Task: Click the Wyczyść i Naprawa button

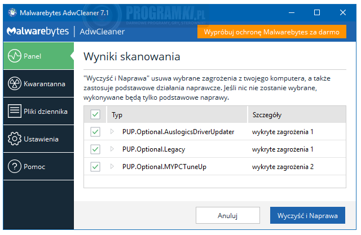Action: click(307, 215)
